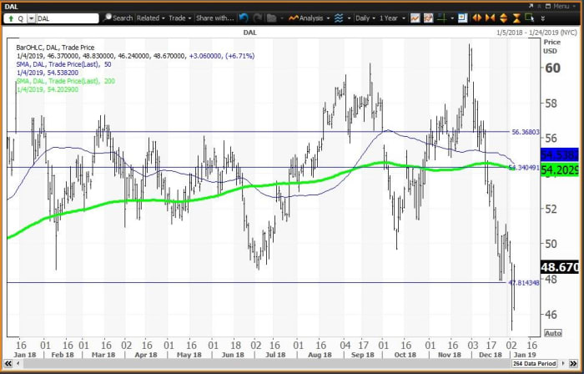Image resolution: width=584 pixels, height=374 pixels.
Task: Click the redo arrow icon
Action: [257, 17]
